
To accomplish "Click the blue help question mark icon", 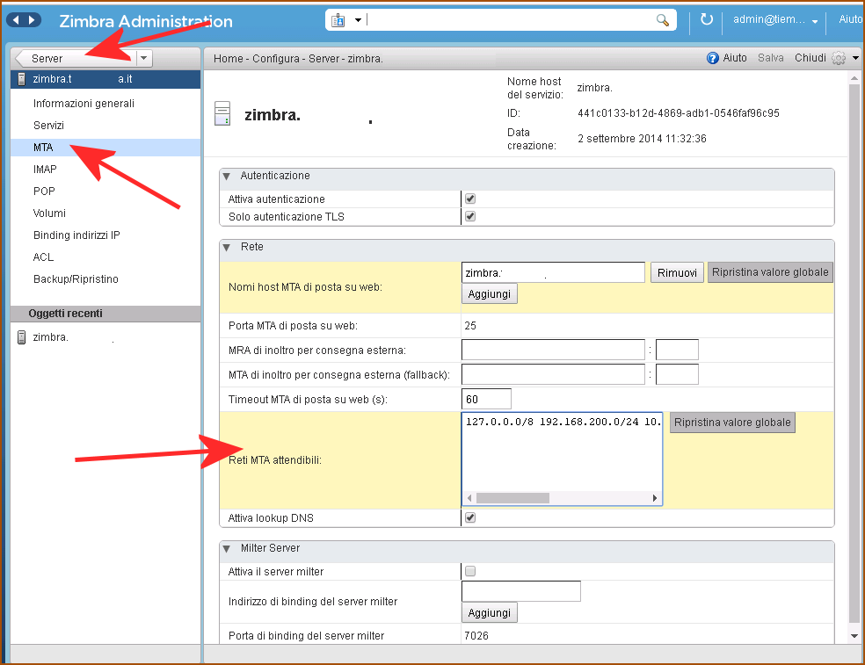I will [x=712, y=58].
